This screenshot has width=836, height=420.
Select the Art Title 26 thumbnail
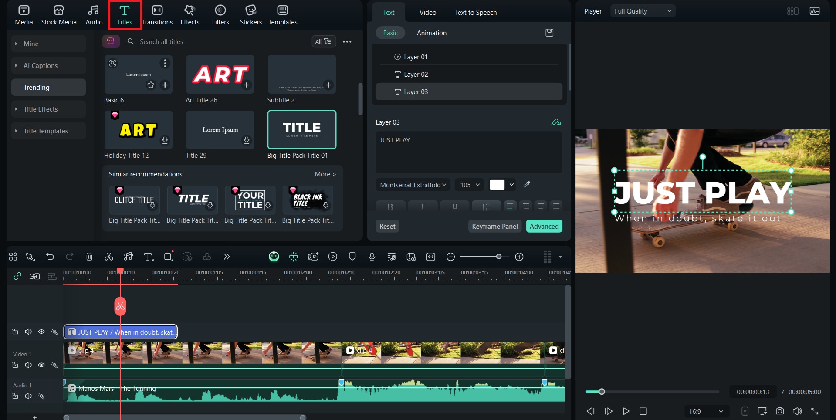pyautogui.click(x=220, y=74)
